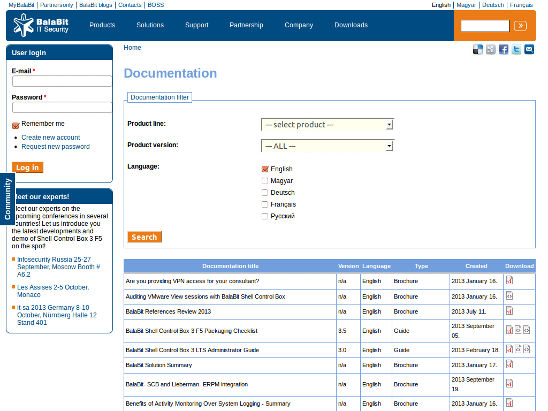Image resolution: width=548 pixels, height=411 pixels.
Task: Focus the Password input field
Action: (x=62, y=107)
